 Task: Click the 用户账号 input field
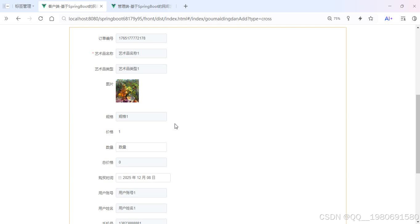coord(141,193)
